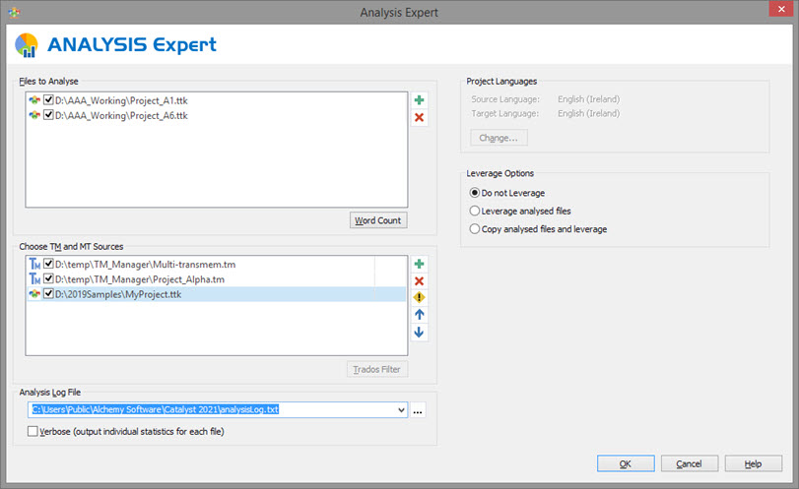Move selected TM source up

tap(419, 315)
